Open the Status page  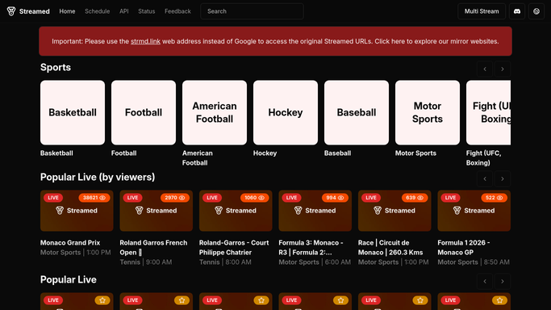[x=147, y=11]
